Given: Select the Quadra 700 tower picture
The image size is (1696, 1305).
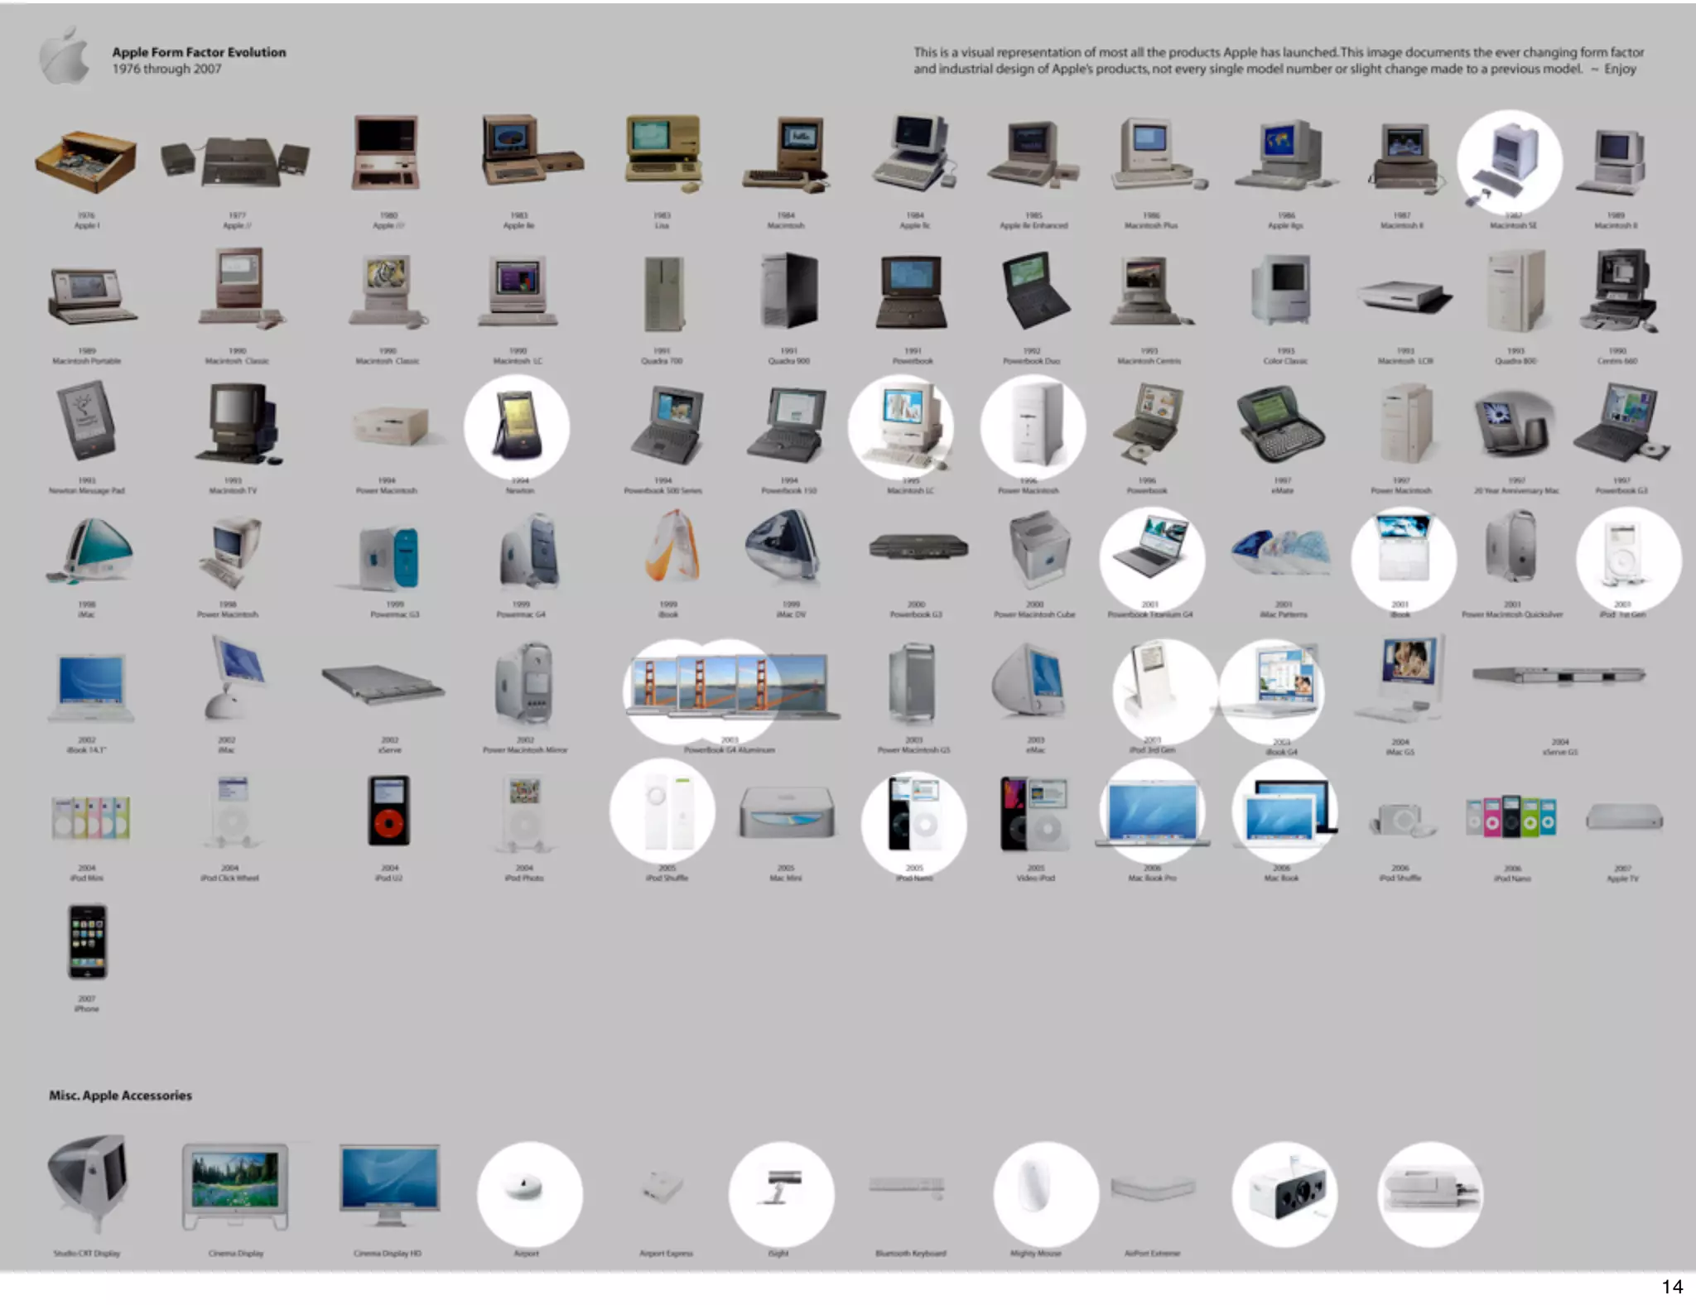Looking at the screenshot, I should [x=663, y=293].
